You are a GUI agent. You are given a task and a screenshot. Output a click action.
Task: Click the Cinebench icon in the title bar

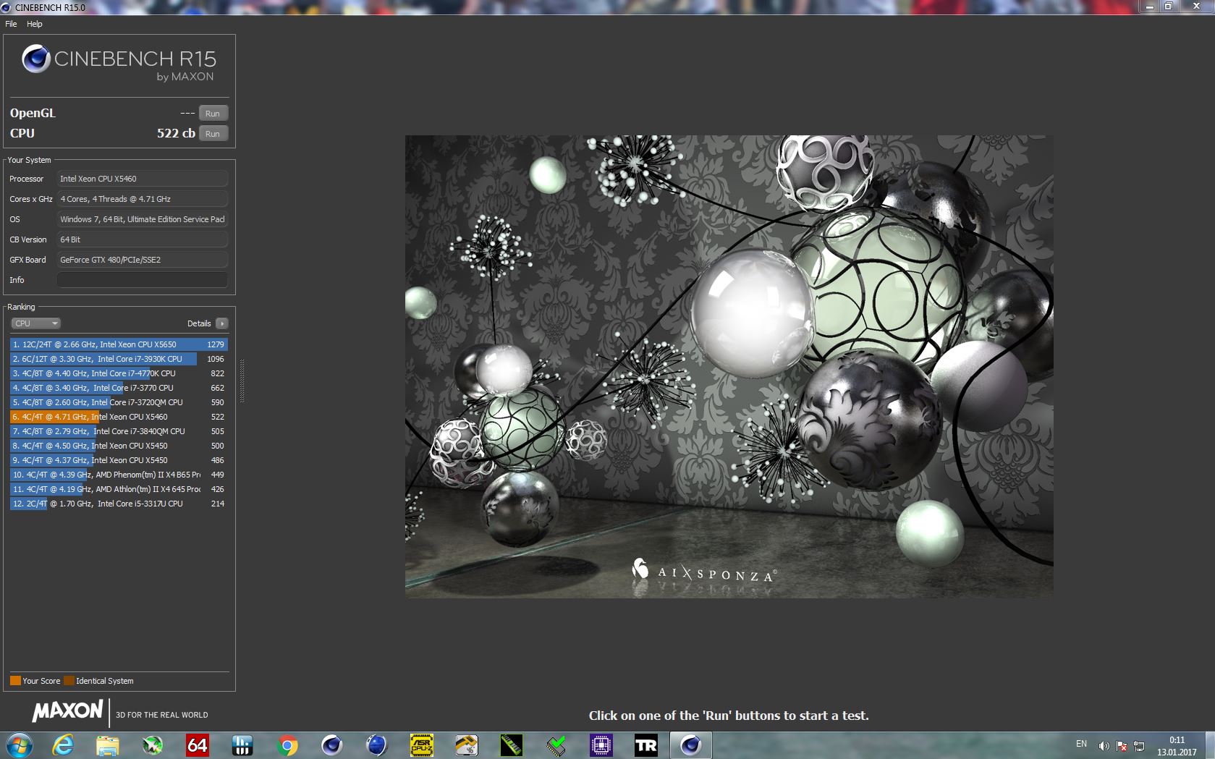coord(6,7)
